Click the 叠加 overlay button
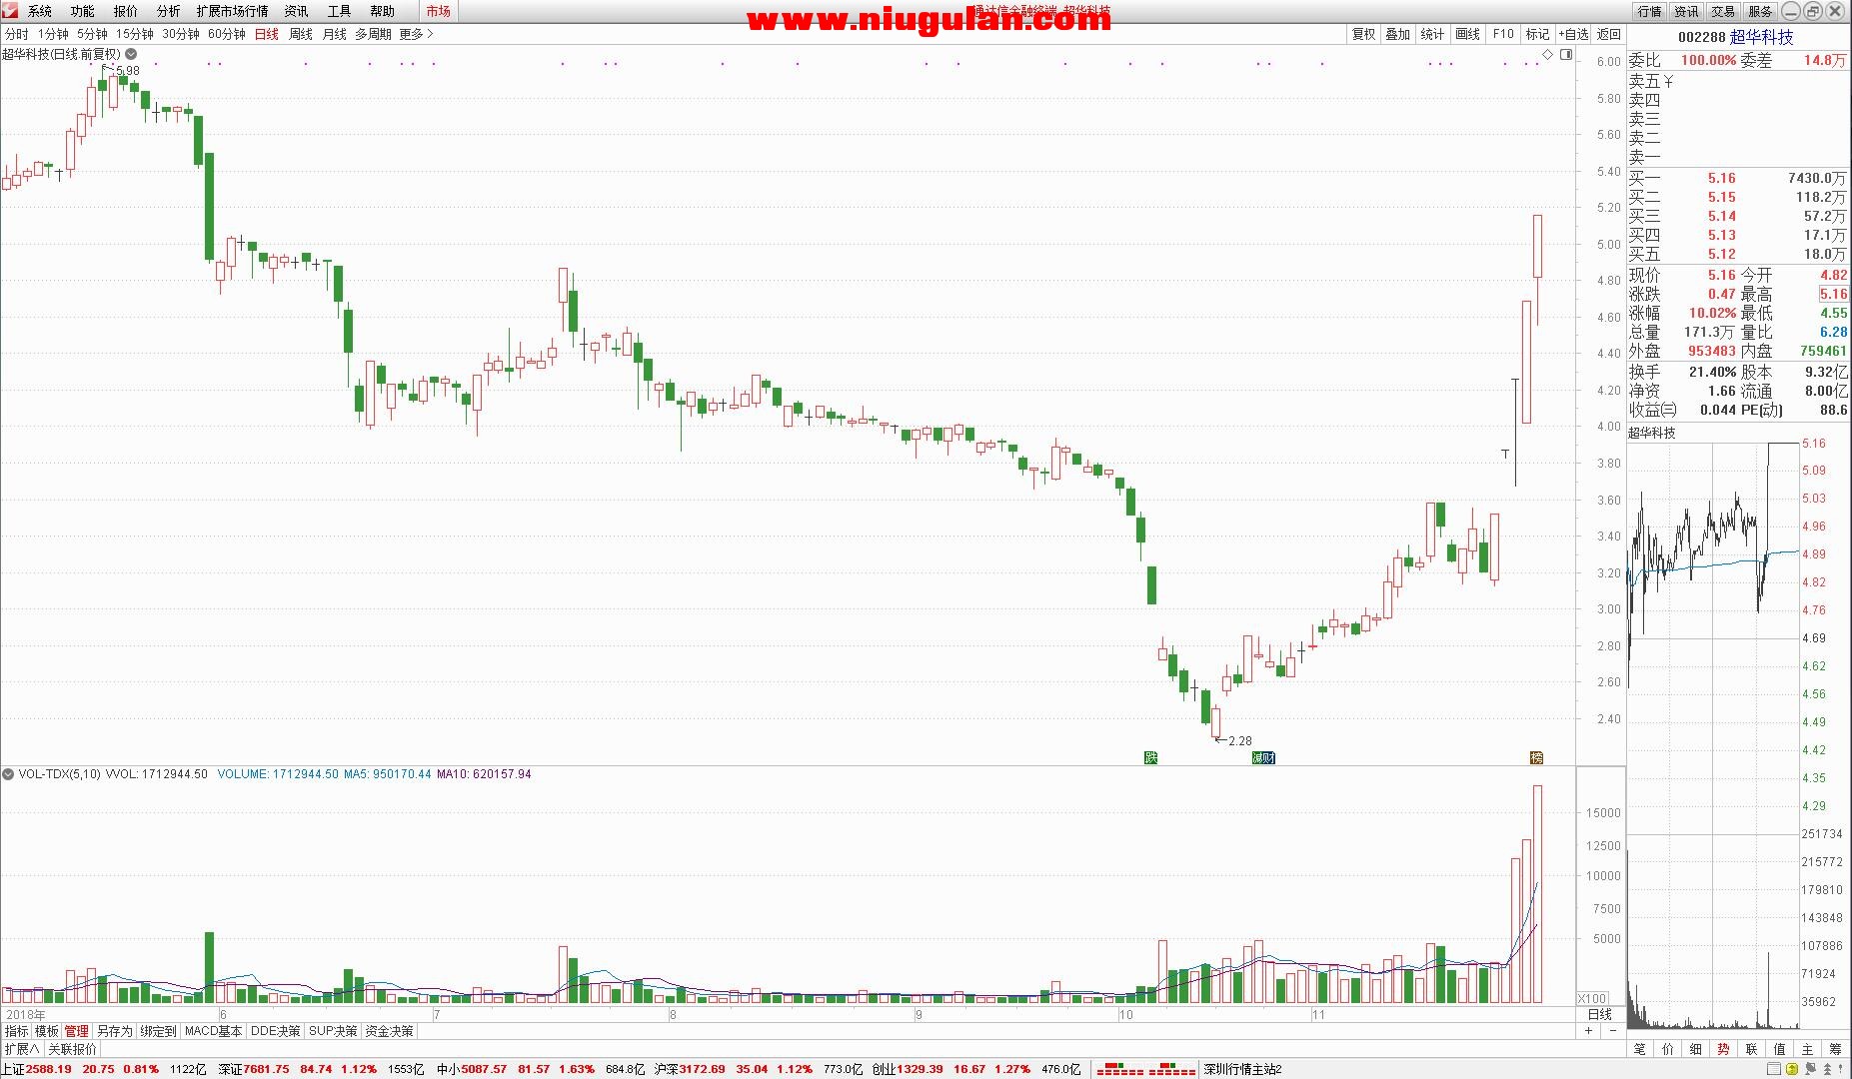Viewport: 1852px width, 1079px height. point(1397,34)
